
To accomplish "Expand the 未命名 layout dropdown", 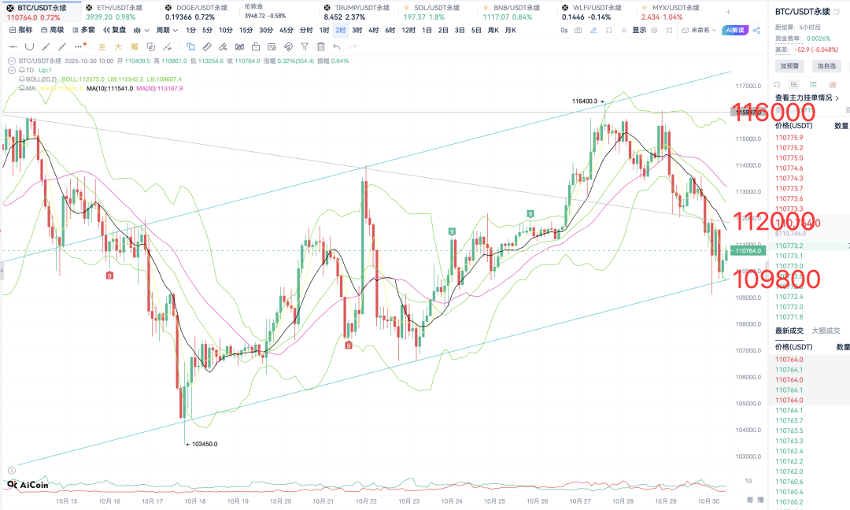I will (703, 30).
